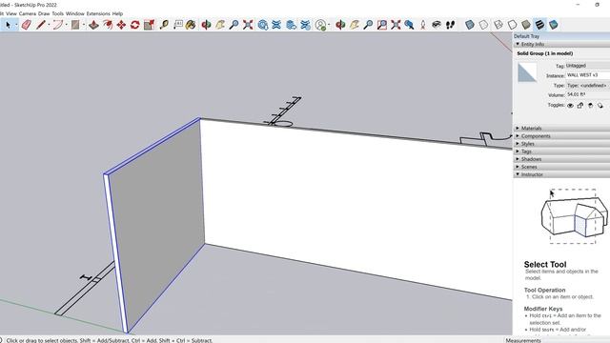Switch to Wireframe style
The height and width of the screenshot is (343, 610).
point(498,25)
